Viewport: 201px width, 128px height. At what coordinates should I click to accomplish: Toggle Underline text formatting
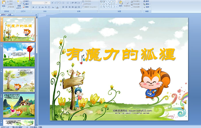[39, 7]
